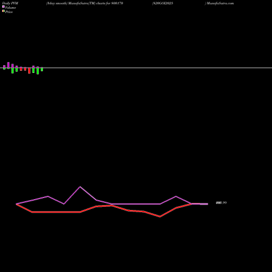The image size is (272, 272).
Task: Click the tallest magenta bar in the bar cluster
Action: click(8, 65)
